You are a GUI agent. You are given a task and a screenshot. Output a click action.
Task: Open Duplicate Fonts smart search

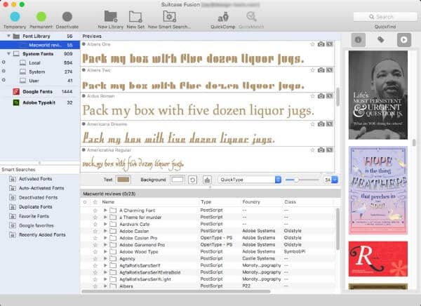[x=36, y=206]
